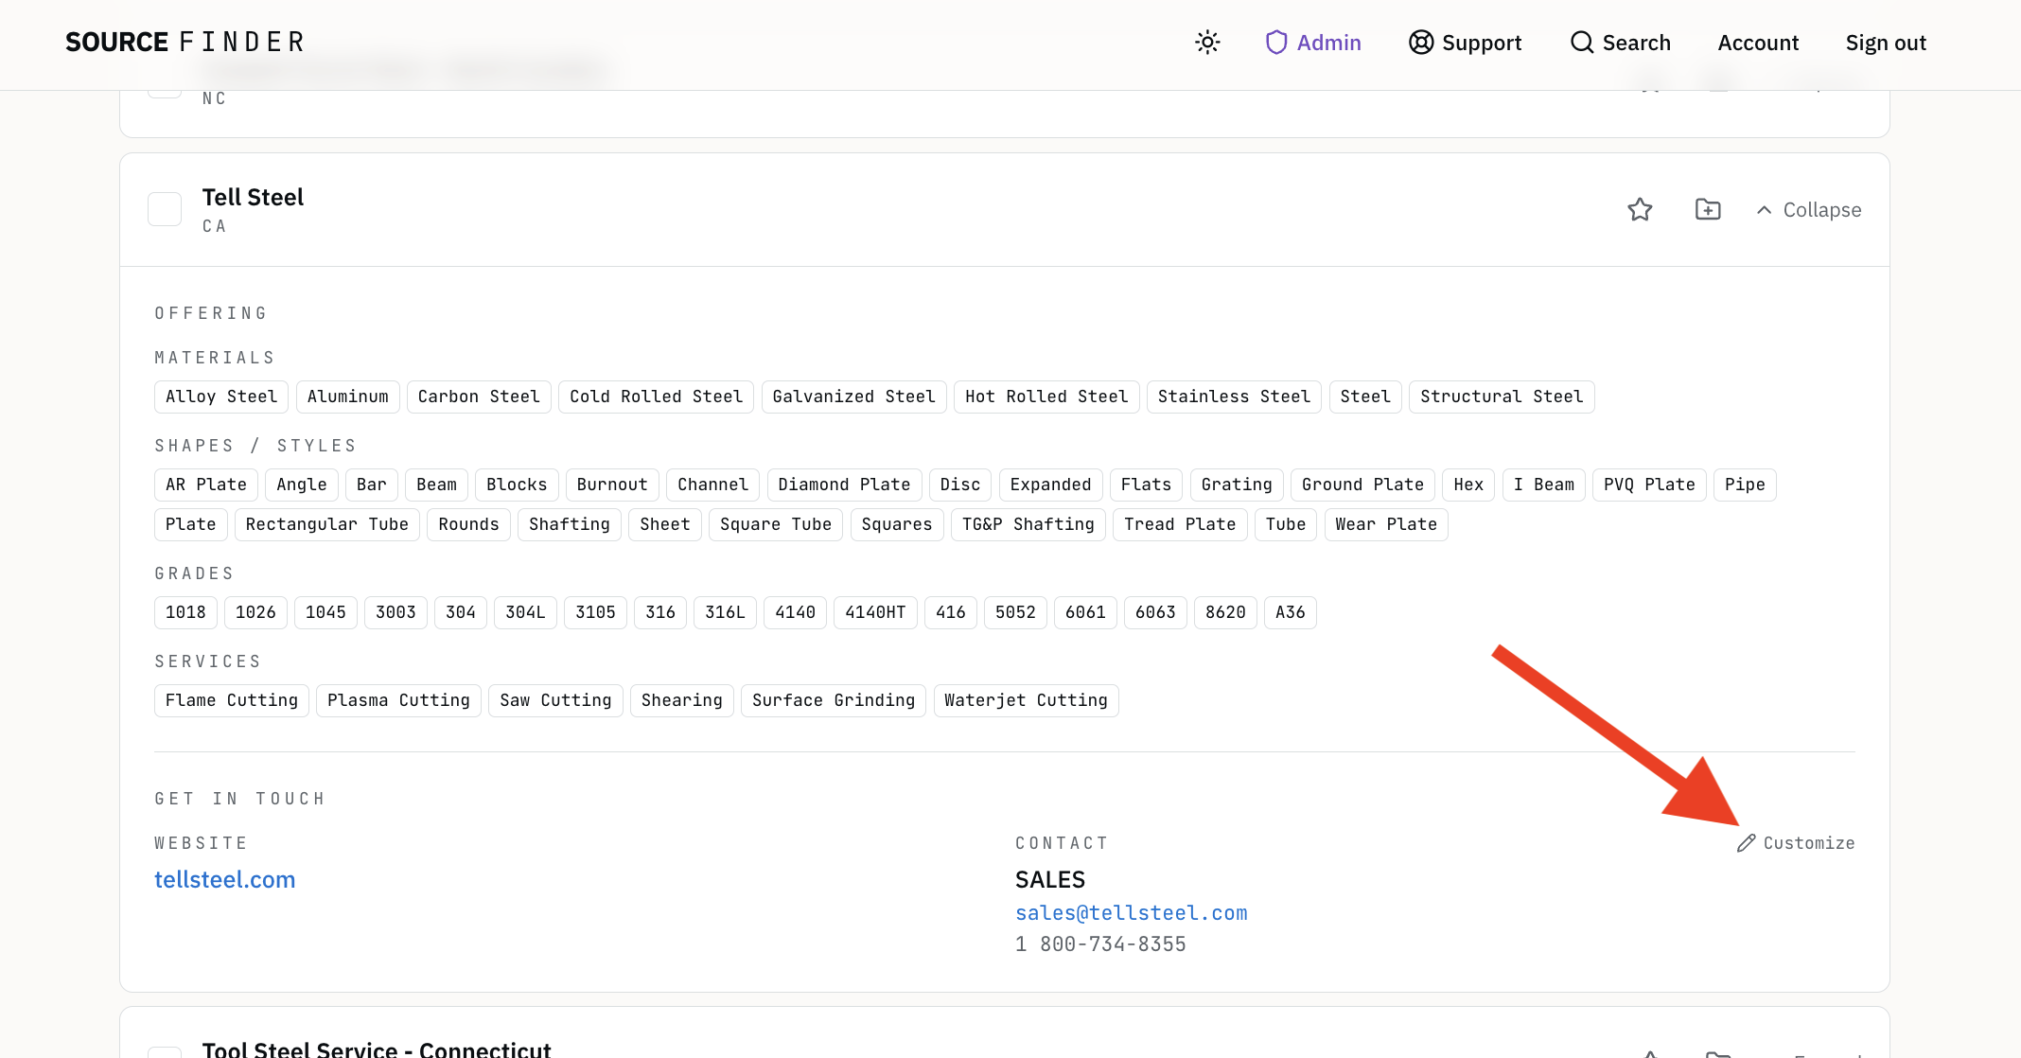Viewport: 2021px width, 1058px height.
Task: Click the Hex shape tag
Action: (1468, 485)
